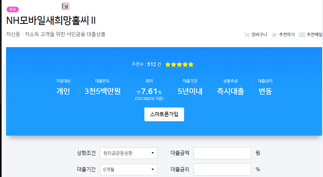Open the 추천메일 link
323x177 pixels.
point(314,34)
